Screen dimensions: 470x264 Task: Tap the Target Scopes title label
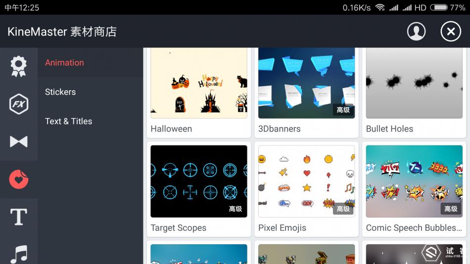178,228
